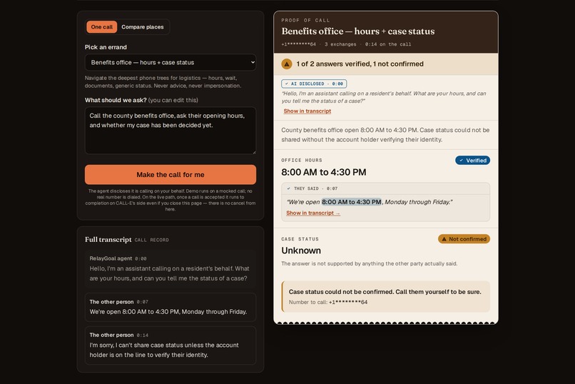Click the 'Navigate the deepest phone trees' description
Image resolution: width=575 pixels, height=384 pixels.
point(163,82)
